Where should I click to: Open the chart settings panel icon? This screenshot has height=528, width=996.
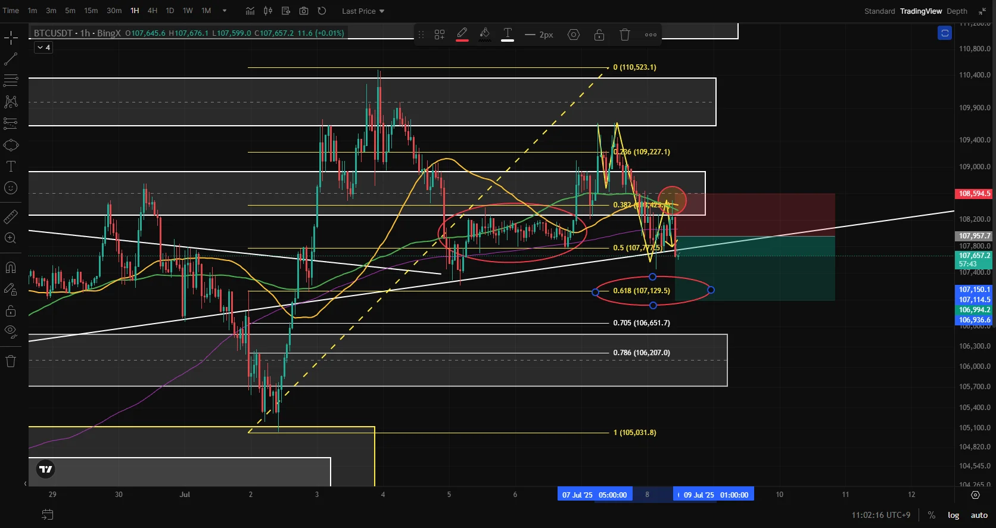point(286,11)
